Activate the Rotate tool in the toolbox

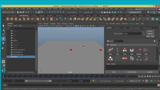tap(3, 43)
